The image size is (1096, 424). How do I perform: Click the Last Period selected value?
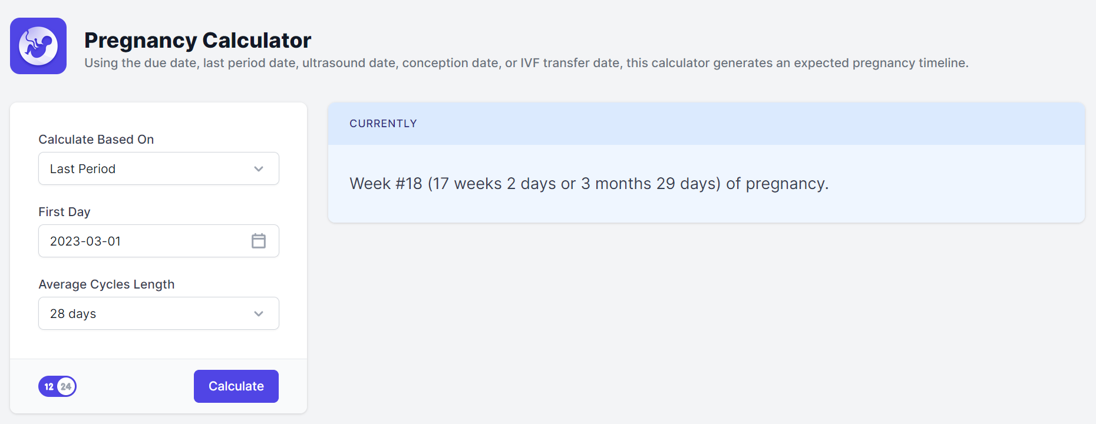click(x=82, y=169)
